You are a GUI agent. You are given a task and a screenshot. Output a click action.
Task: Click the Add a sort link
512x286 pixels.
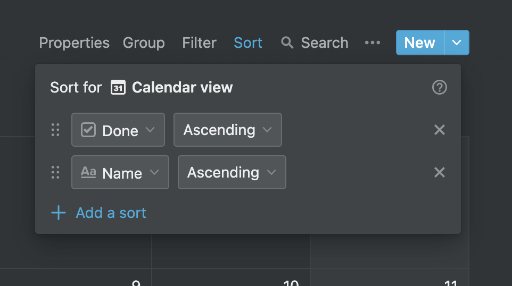[111, 213]
